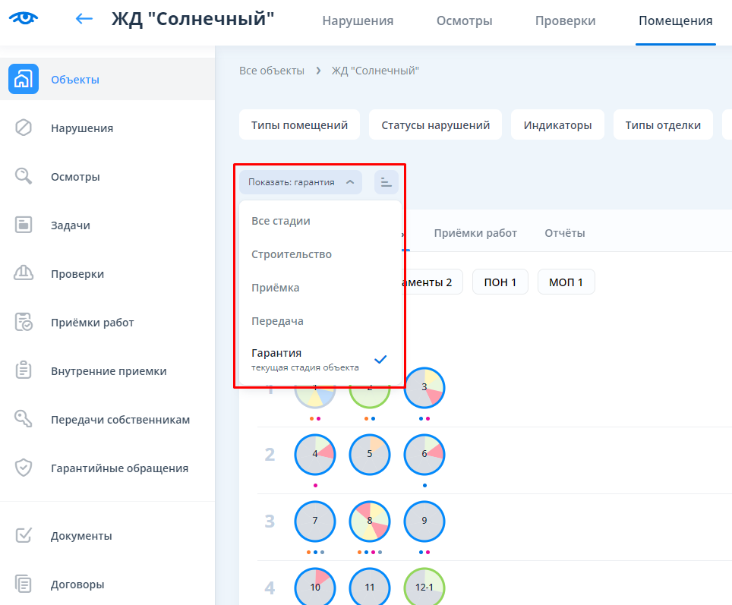The width and height of the screenshot is (732, 605).
Task: Click apartment 8 pie chart circle
Action: pos(369,521)
